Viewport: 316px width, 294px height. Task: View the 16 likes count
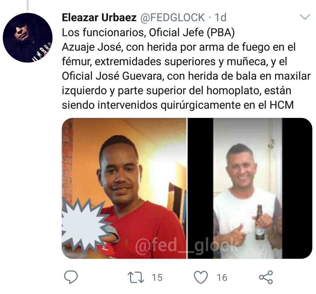222,278
